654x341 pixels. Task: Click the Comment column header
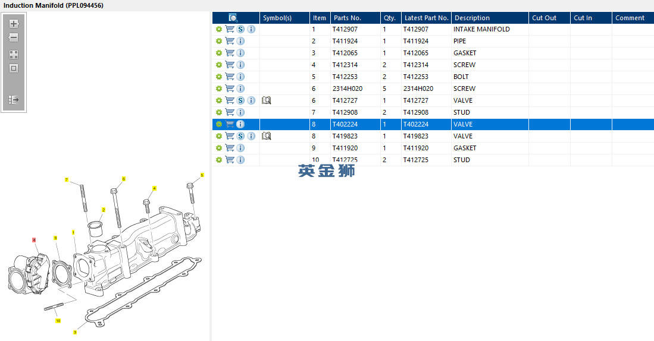633,18
